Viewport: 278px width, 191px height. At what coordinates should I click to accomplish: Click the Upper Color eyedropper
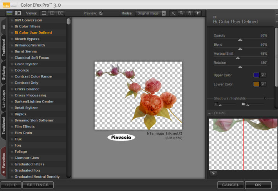point(264,75)
